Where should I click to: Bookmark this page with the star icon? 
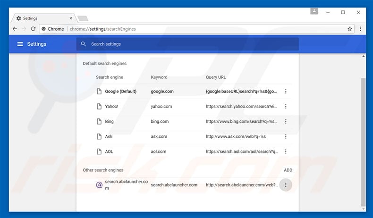pos(350,29)
